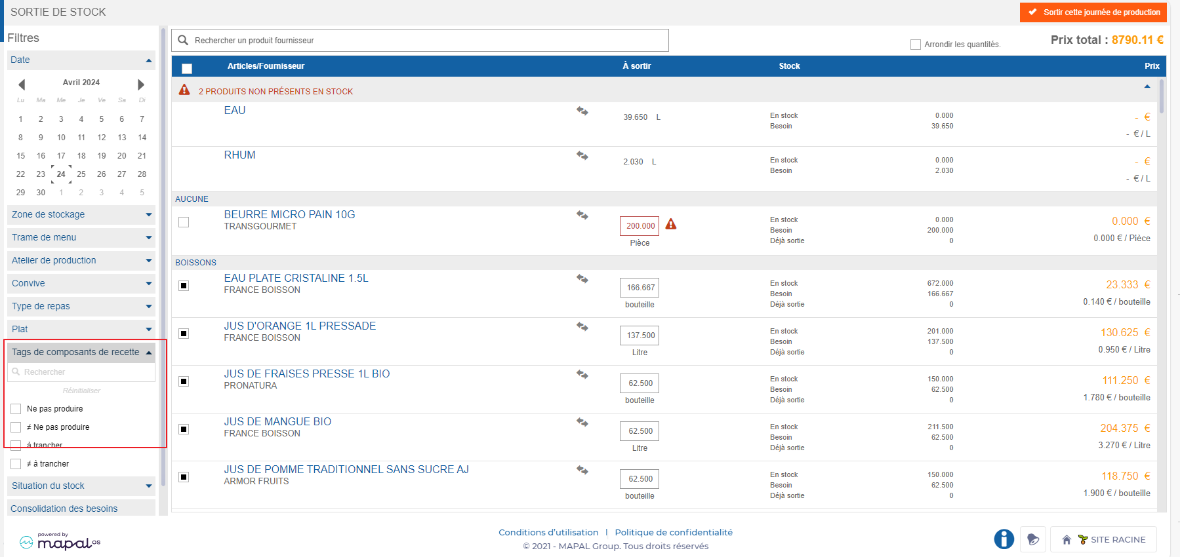The height and width of the screenshot is (557, 1180).
Task: Sort by Articles/Fournisseur column header
Action: [266, 66]
